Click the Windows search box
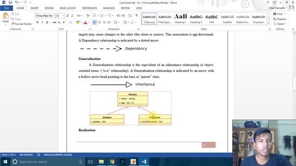Viewport: 296px width, 166px height. coord(47,162)
